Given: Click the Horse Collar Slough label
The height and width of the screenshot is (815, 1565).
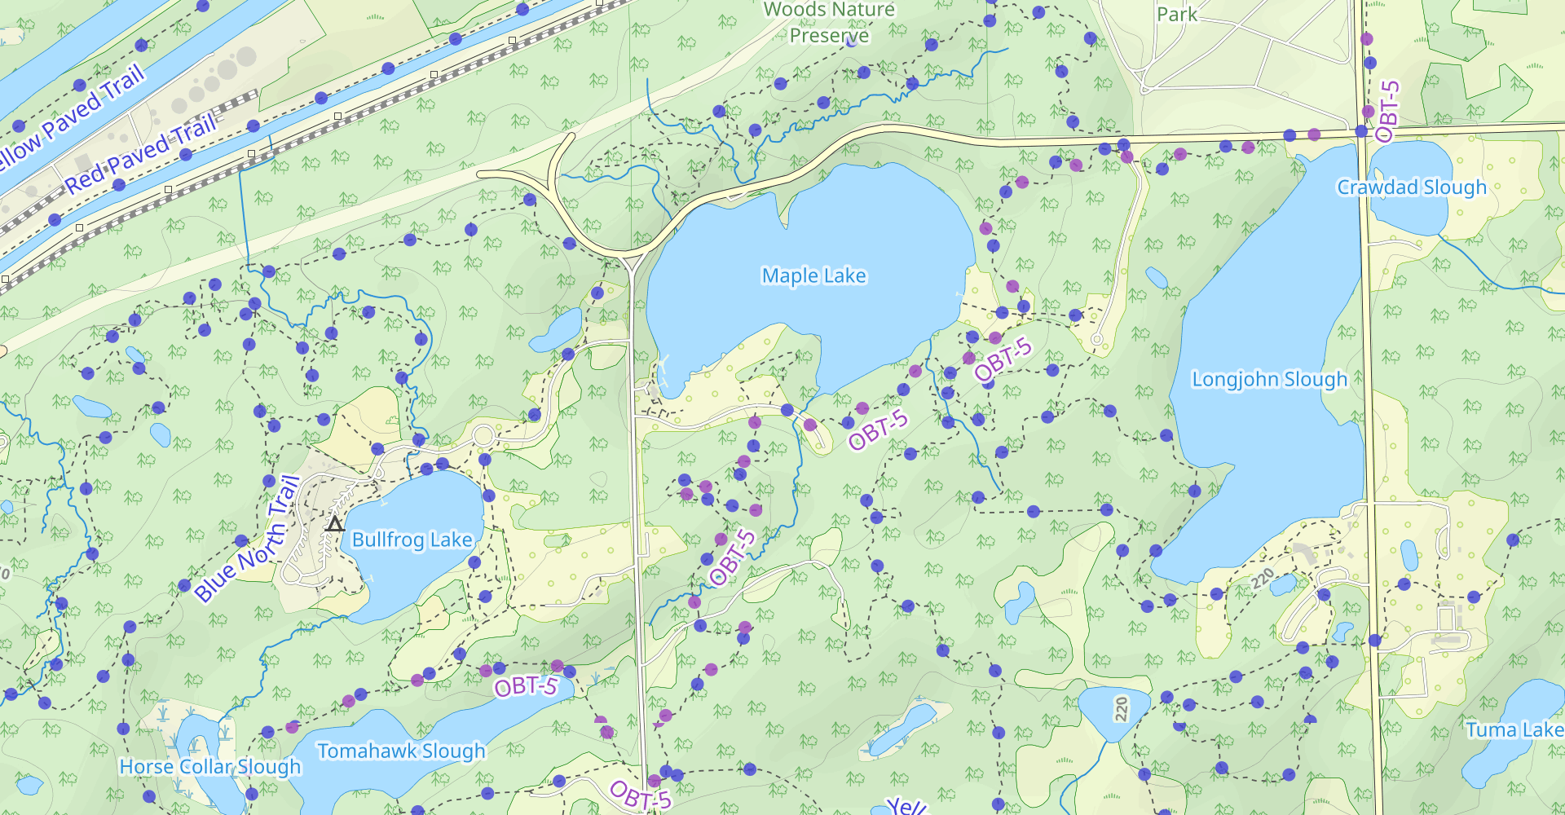Looking at the screenshot, I should tap(210, 767).
